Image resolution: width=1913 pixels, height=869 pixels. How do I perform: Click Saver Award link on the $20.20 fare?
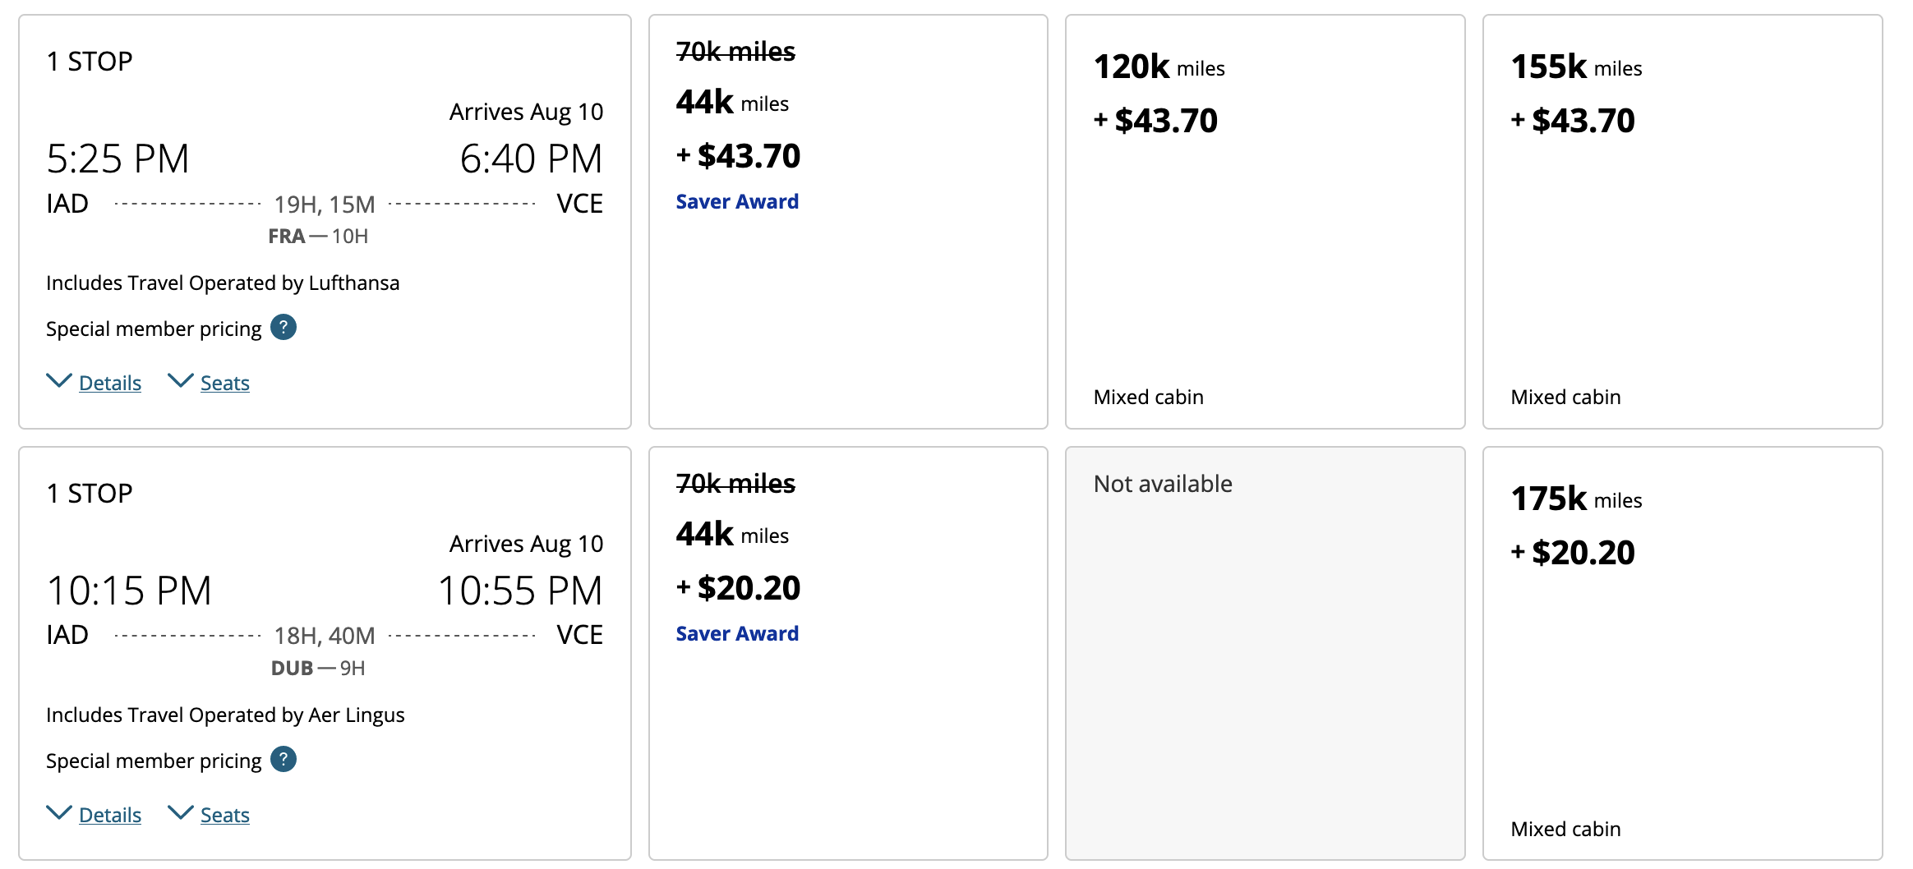click(x=737, y=634)
